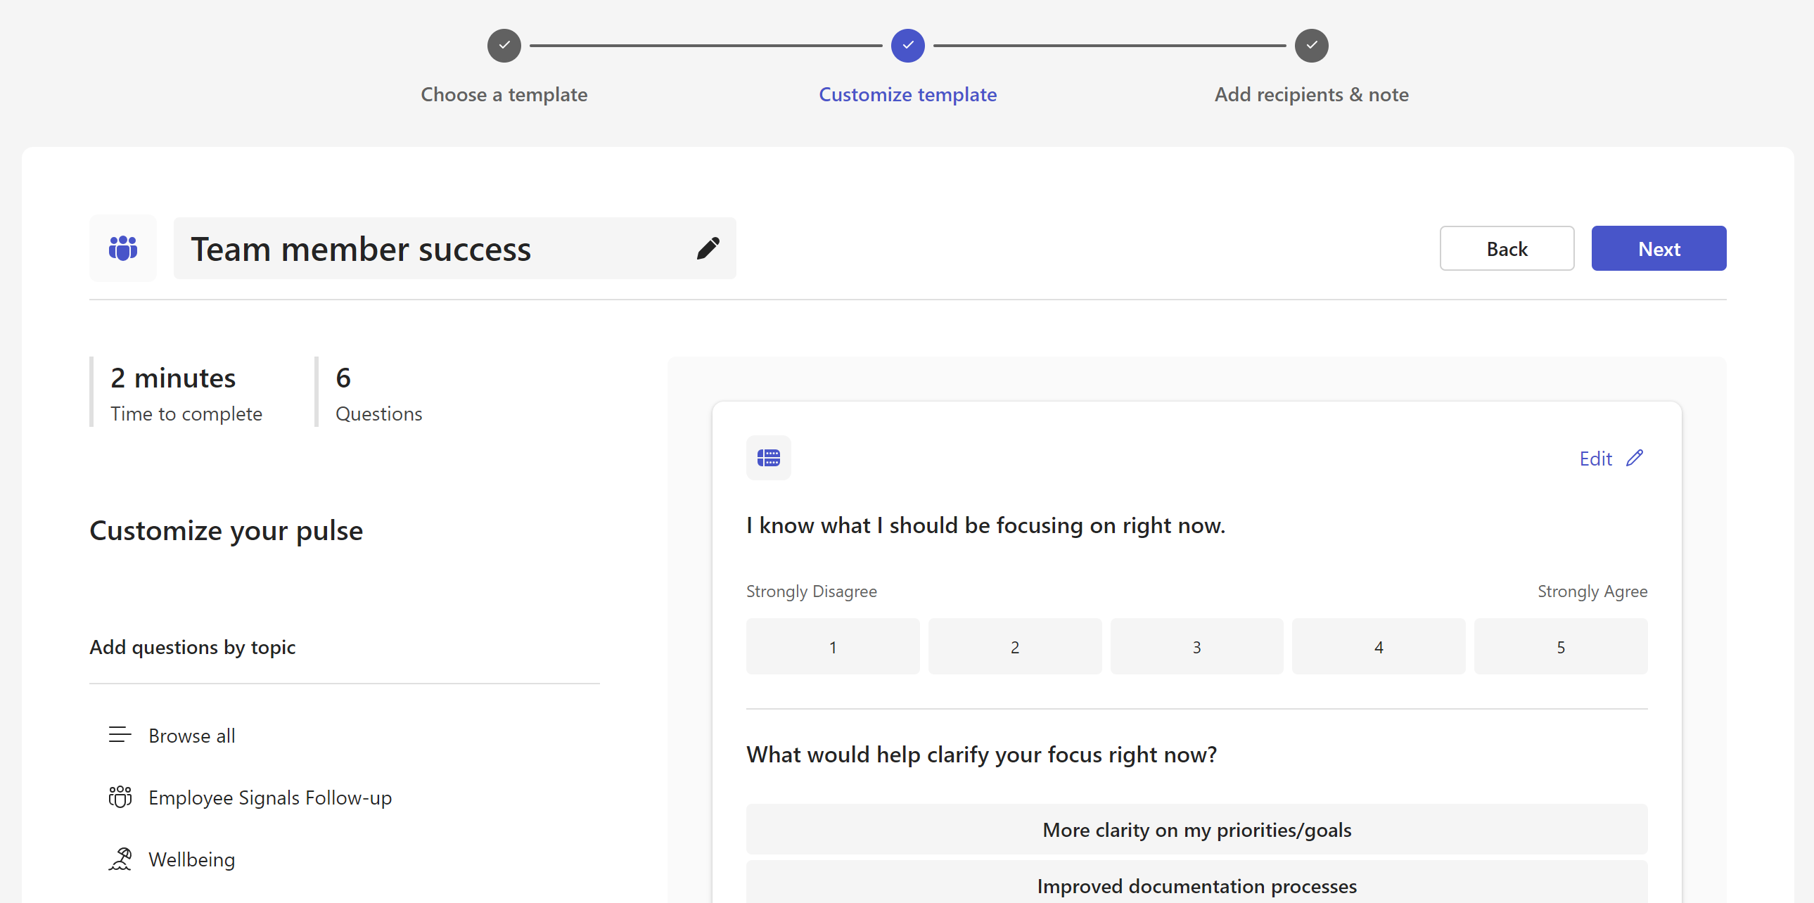Click the Wellbeing beach icon
This screenshot has height=903, width=1814.
click(120, 859)
